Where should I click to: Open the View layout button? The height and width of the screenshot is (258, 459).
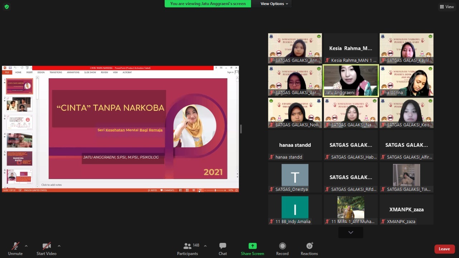(x=447, y=6)
